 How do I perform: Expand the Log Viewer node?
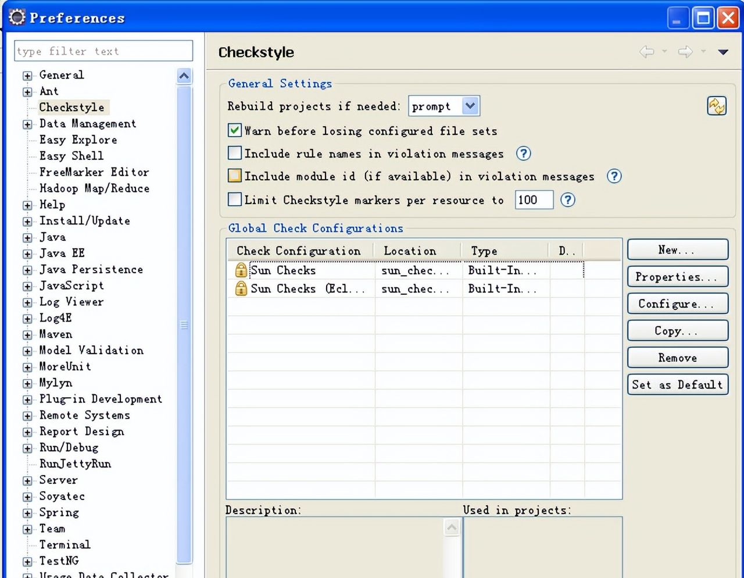[27, 302]
